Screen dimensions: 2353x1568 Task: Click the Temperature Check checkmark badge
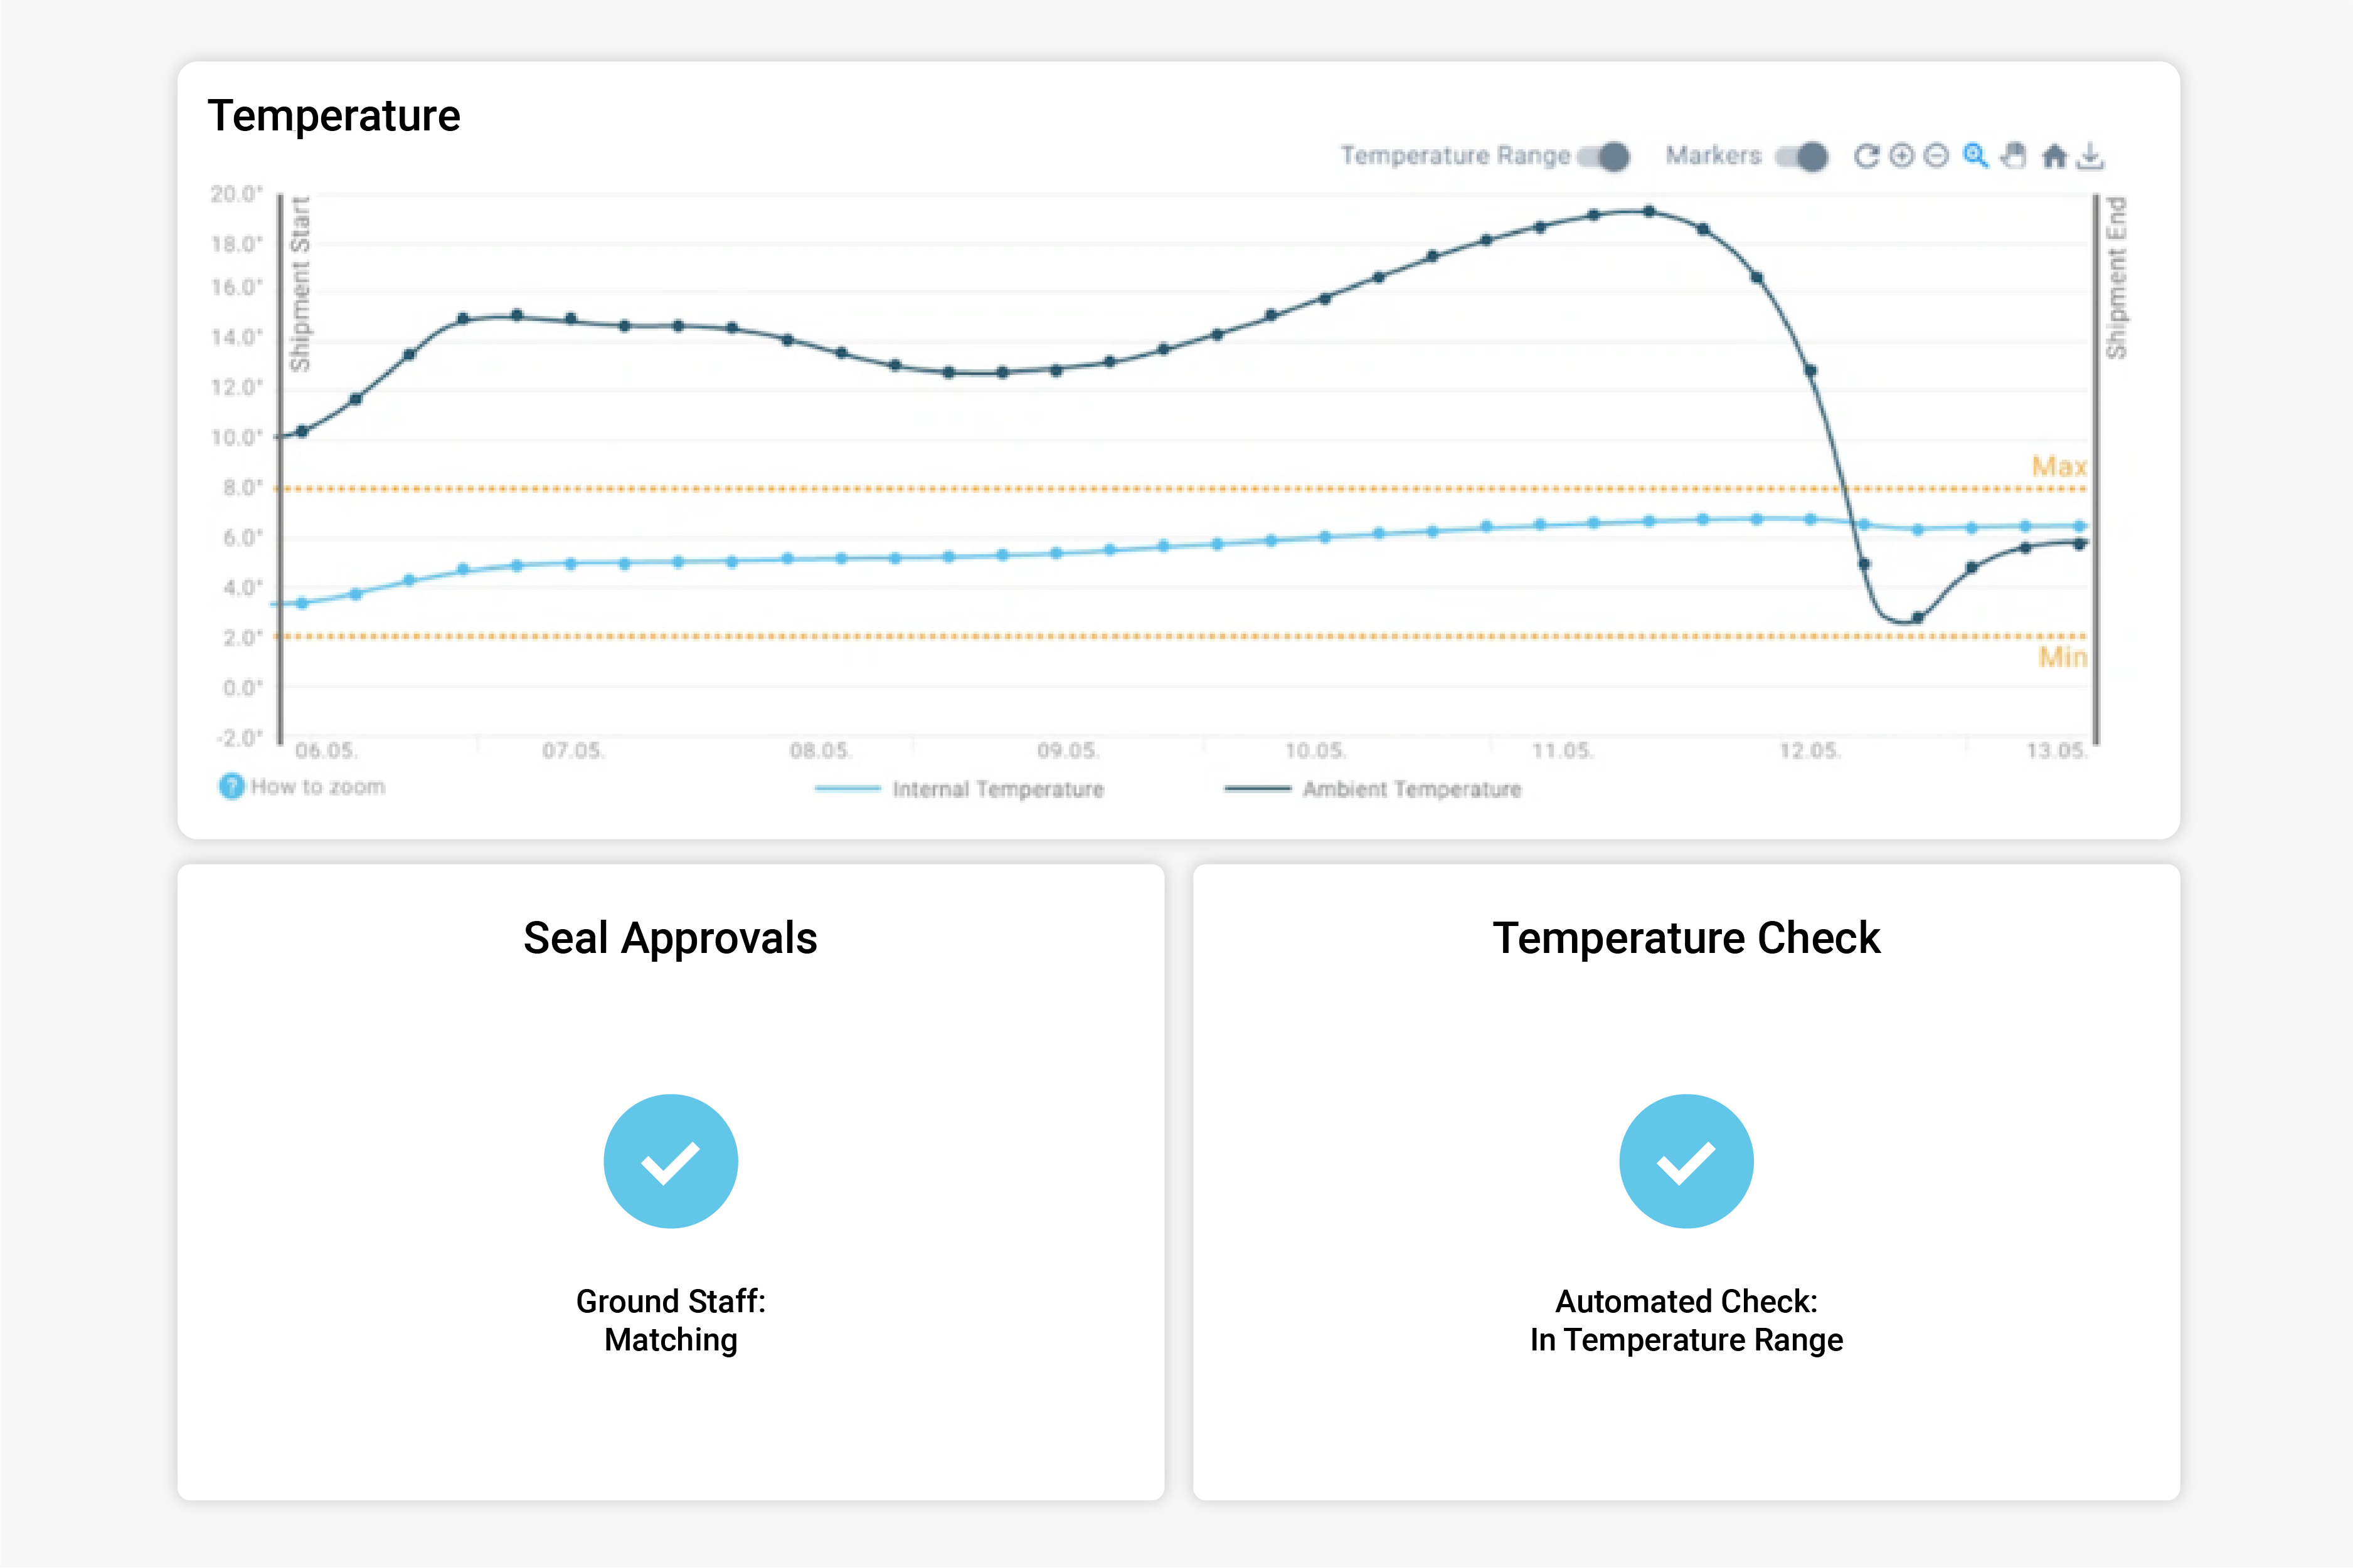pos(1686,1161)
